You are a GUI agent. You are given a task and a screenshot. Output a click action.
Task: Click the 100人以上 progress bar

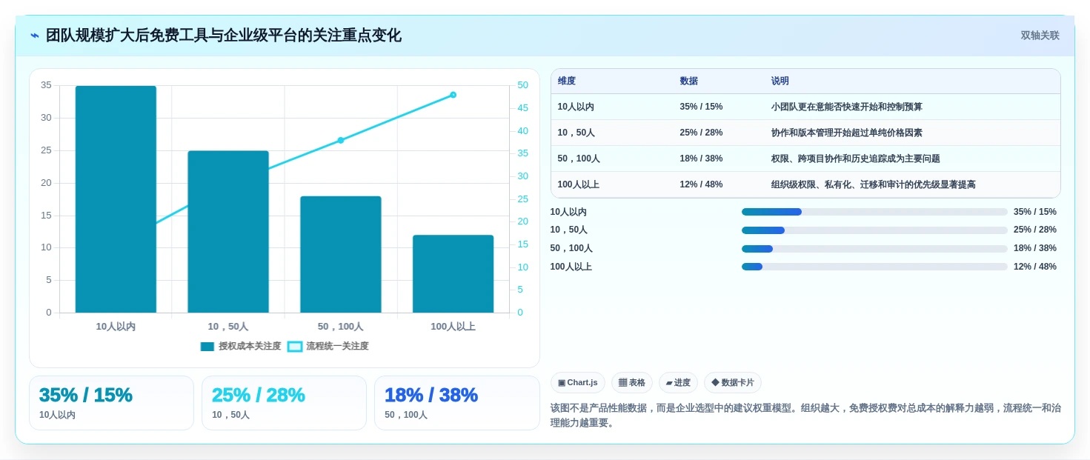(x=874, y=267)
